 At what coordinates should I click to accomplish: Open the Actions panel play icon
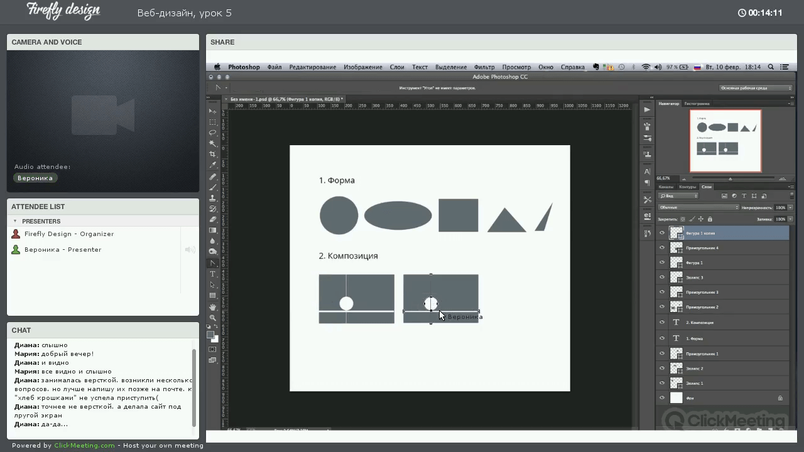[x=647, y=109]
